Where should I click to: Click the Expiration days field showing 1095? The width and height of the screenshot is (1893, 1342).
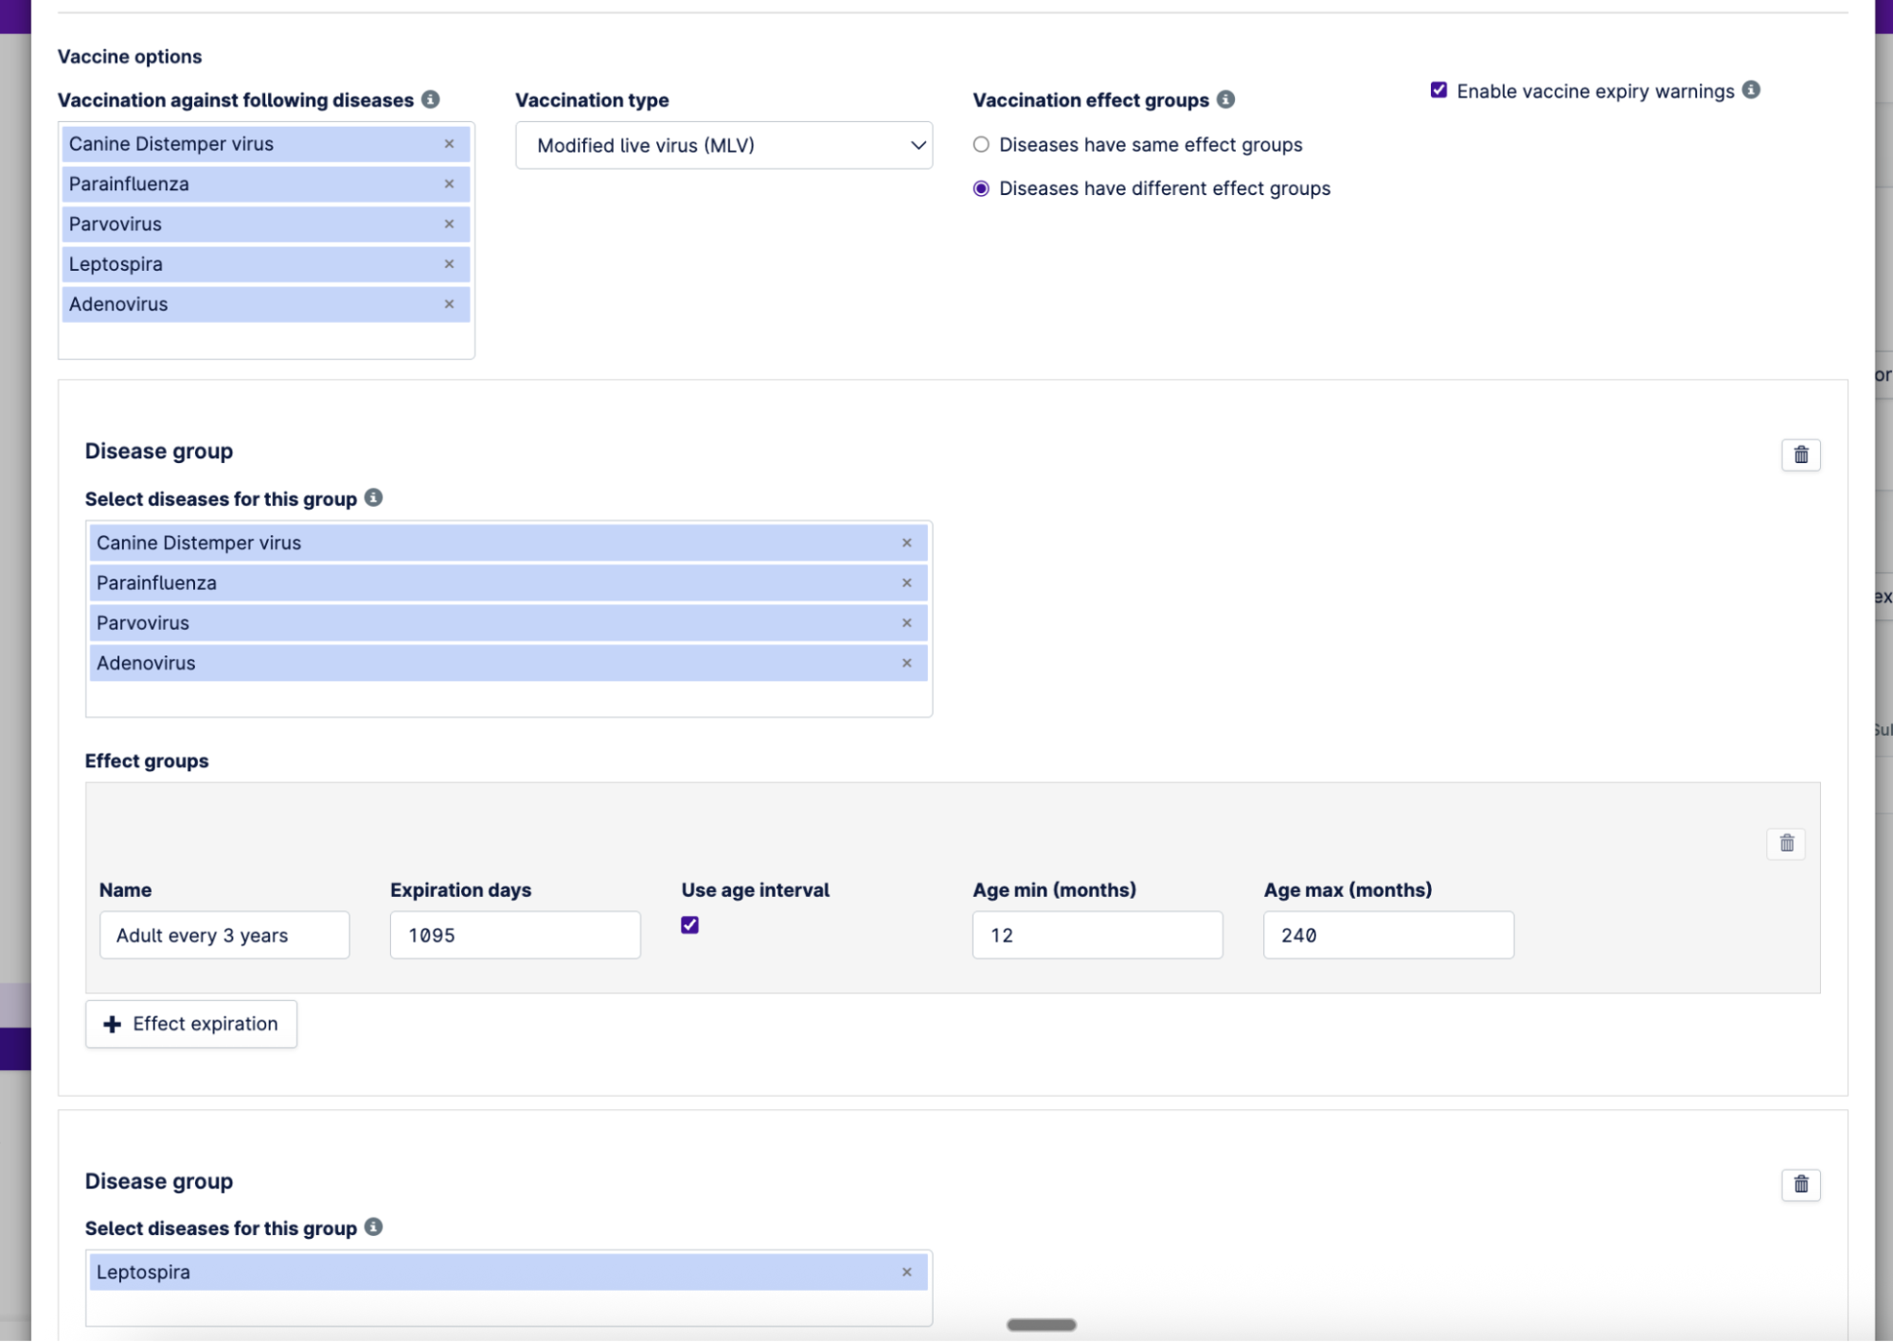pos(514,935)
